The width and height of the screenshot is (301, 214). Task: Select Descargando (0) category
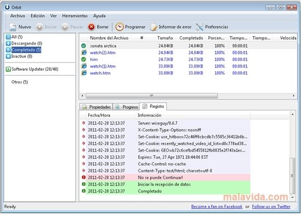tap(27, 43)
